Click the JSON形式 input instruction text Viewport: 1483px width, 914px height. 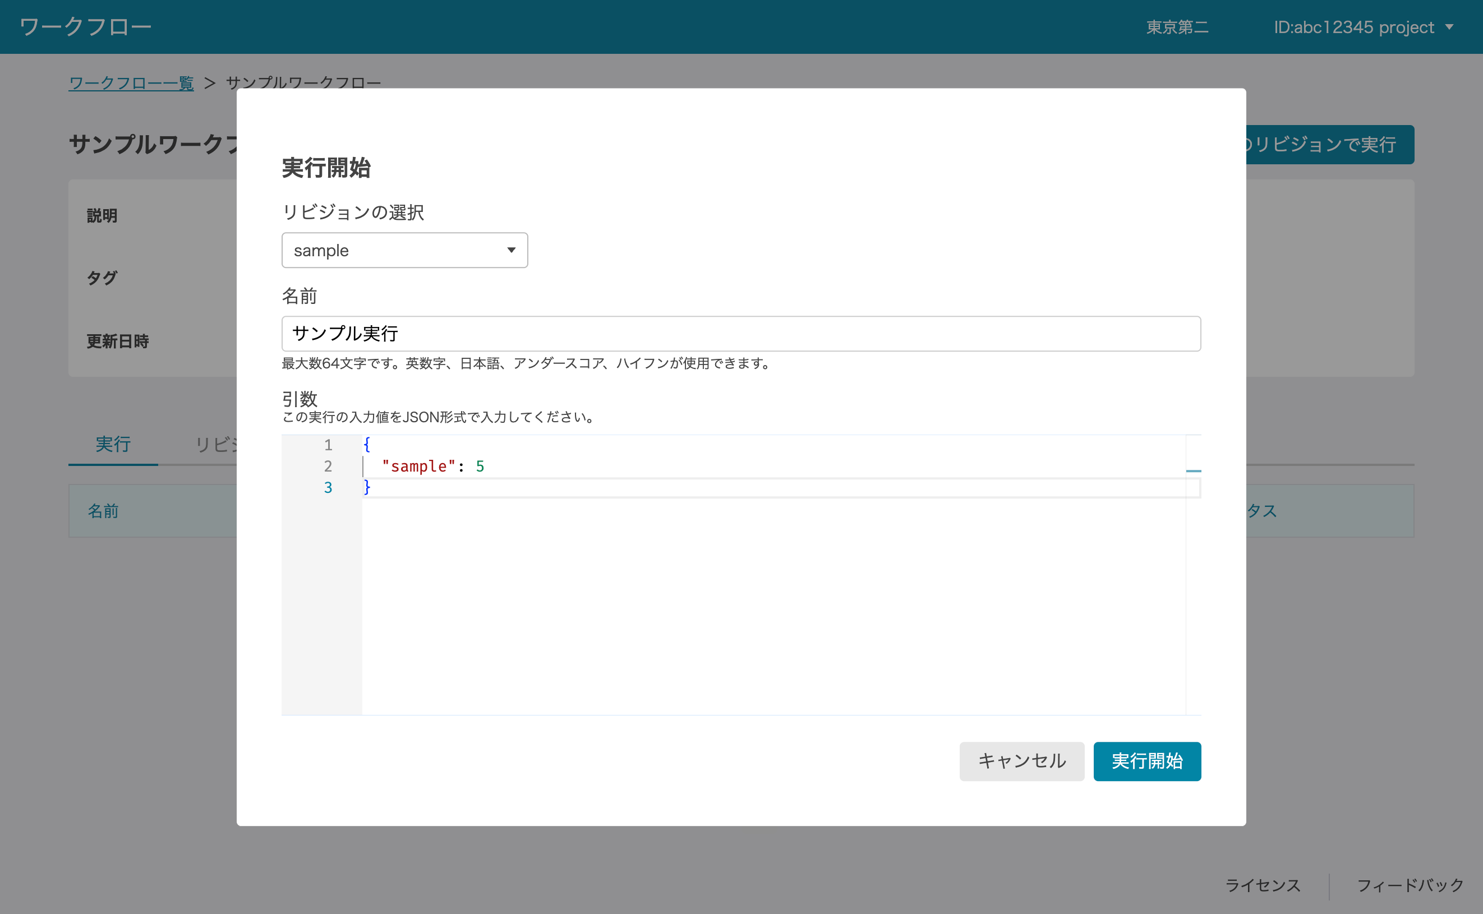click(x=440, y=417)
